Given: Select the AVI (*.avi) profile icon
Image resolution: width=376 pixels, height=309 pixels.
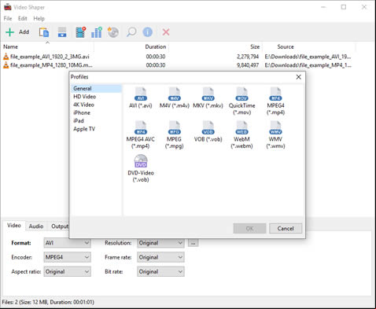Looking at the screenshot, I should pos(141,94).
